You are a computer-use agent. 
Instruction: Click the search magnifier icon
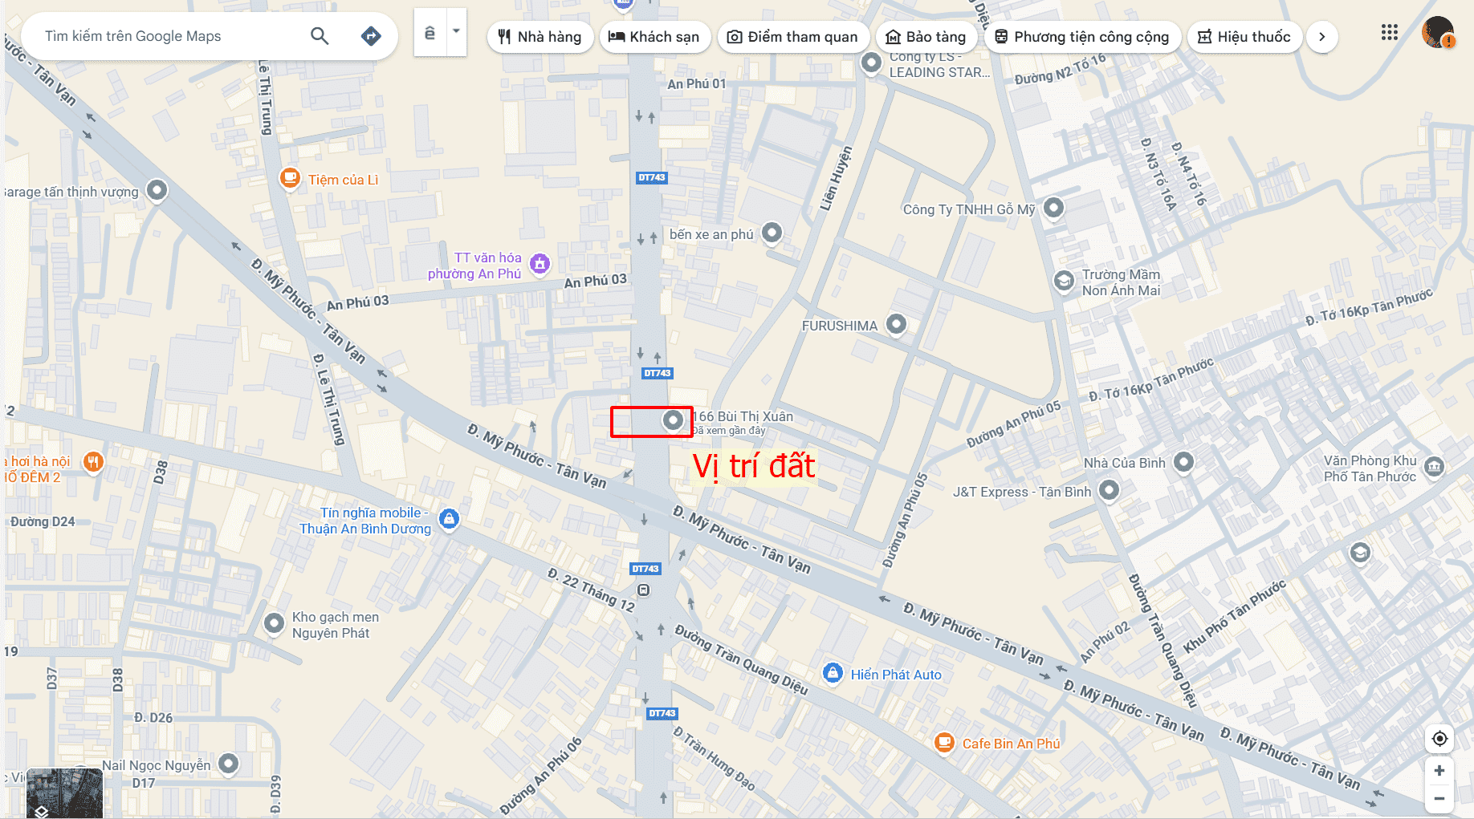pyautogui.click(x=320, y=36)
